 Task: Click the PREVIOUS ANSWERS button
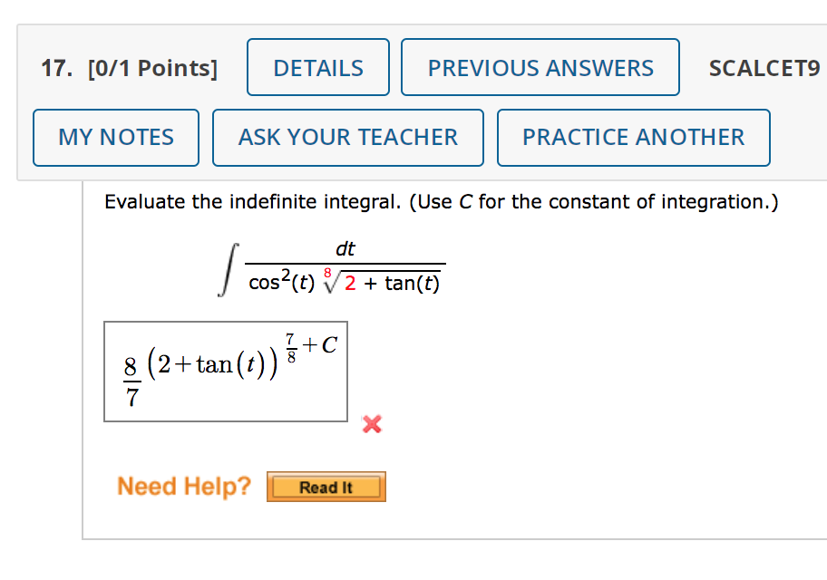click(540, 68)
